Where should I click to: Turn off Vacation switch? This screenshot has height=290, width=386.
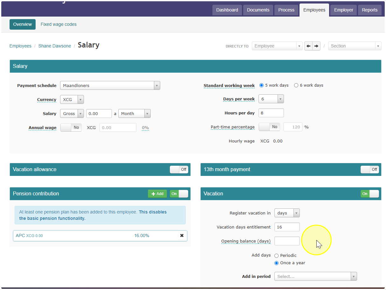click(x=370, y=194)
